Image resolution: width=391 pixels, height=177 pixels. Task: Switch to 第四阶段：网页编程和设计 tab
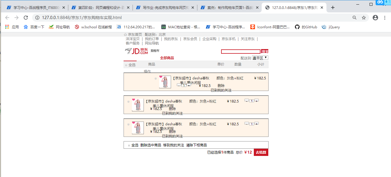click(x=101, y=8)
